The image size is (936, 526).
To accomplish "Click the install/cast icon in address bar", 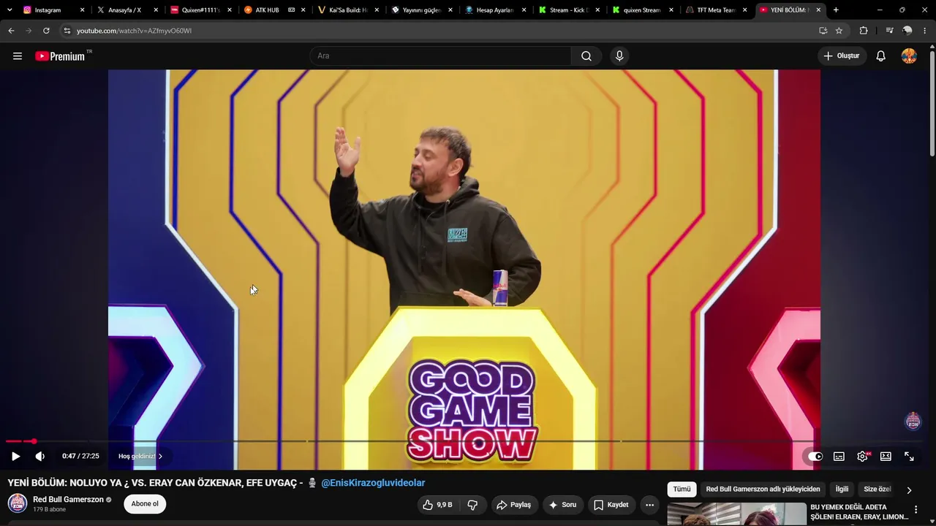I will (x=823, y=31).
